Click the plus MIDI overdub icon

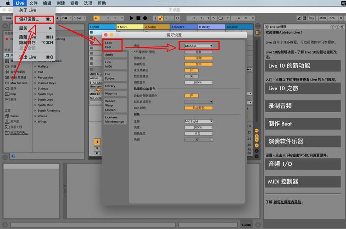pyautogui.click(x=155, y=18)
